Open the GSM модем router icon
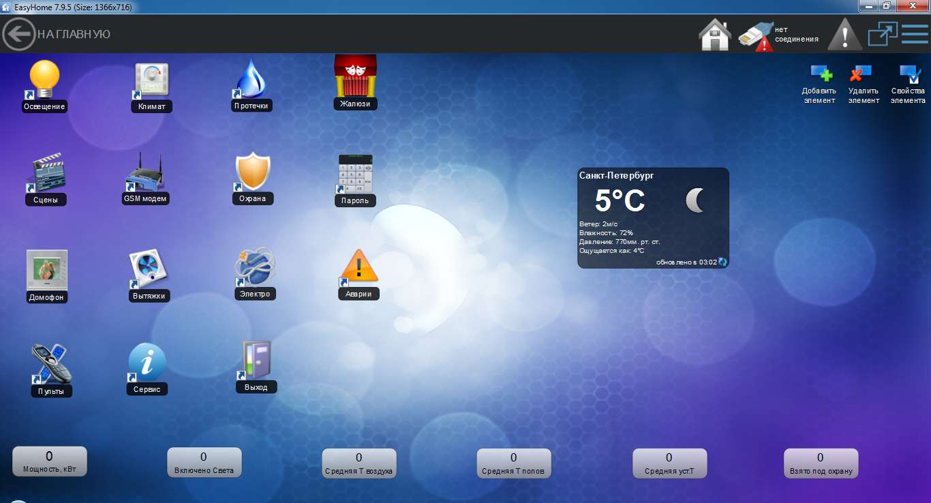 [x=145, y=173]
